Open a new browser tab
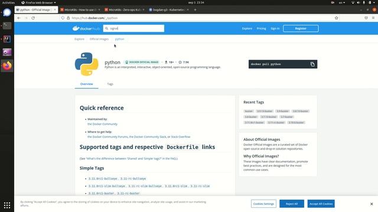The image size is (378, 212). pos(195,10)
